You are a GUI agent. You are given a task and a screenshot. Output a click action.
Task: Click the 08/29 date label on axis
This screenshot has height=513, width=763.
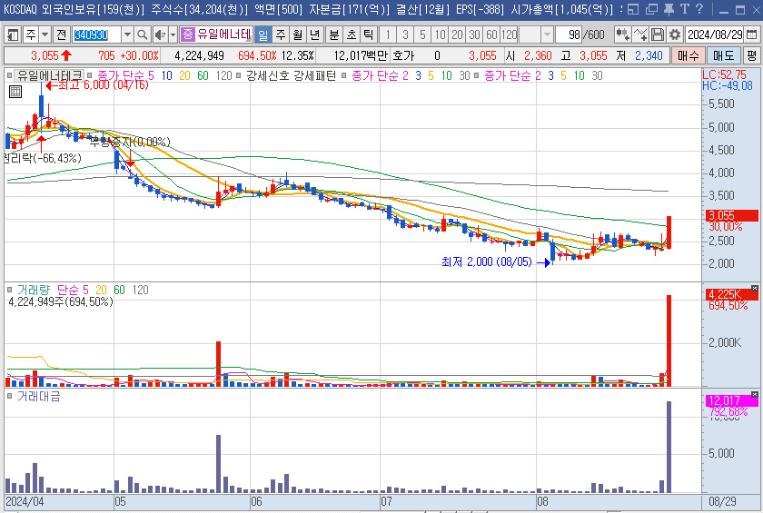click(722, 501)
